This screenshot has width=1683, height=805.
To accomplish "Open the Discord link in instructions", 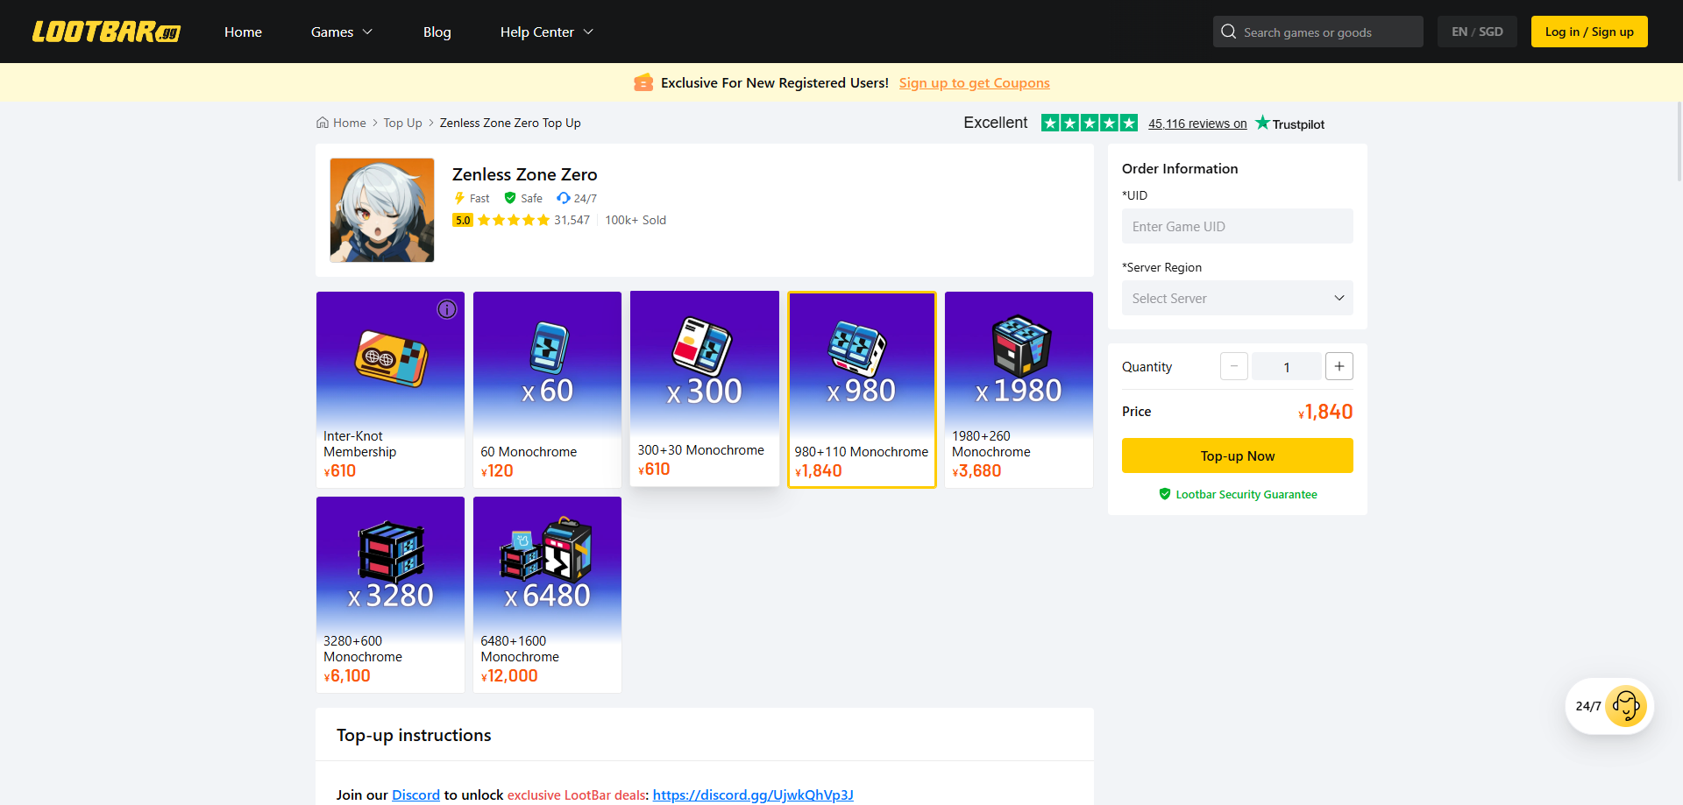I will 415,794.
